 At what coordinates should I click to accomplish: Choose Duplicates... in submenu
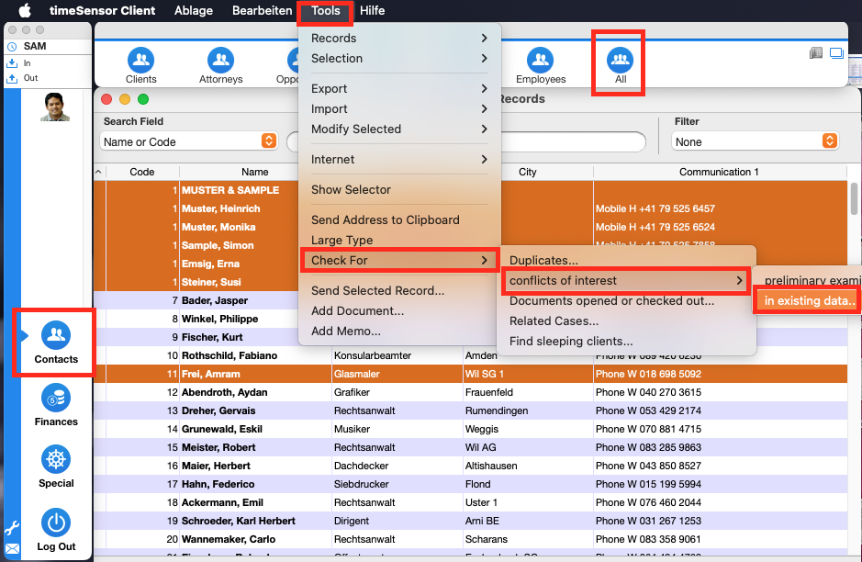coord(626,260)
